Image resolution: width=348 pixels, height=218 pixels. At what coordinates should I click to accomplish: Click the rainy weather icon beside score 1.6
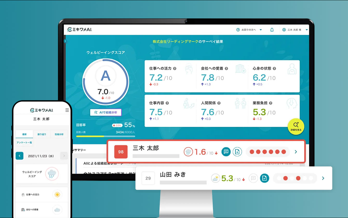tap(189, 152)
